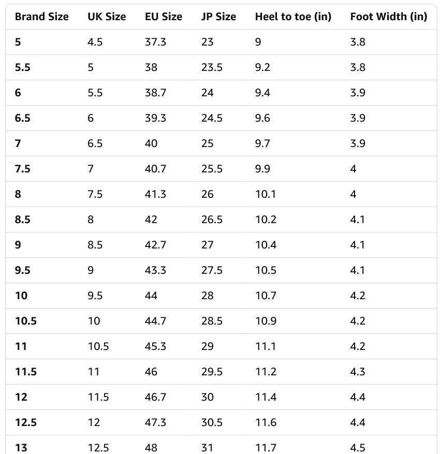441x454 pixels.
Task: Click heel to toe value 9.7
Action: pos(262,143)
